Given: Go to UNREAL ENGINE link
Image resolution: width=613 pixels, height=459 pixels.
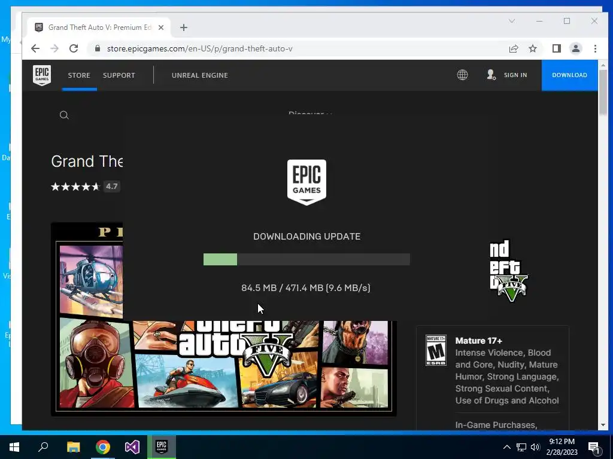Looking at the screenshot, I should (x=200, y=75).
